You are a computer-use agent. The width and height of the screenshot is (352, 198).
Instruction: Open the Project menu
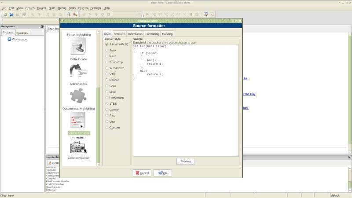tap(41, 8)
